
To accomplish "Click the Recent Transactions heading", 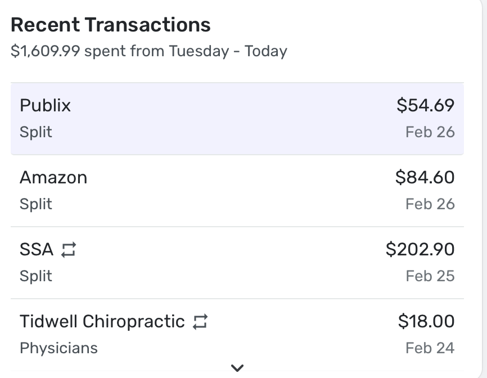I will point(111,25).
